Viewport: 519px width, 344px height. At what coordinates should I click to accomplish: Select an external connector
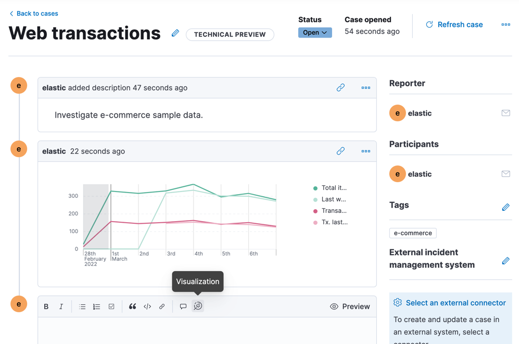(x=455, y=303)
